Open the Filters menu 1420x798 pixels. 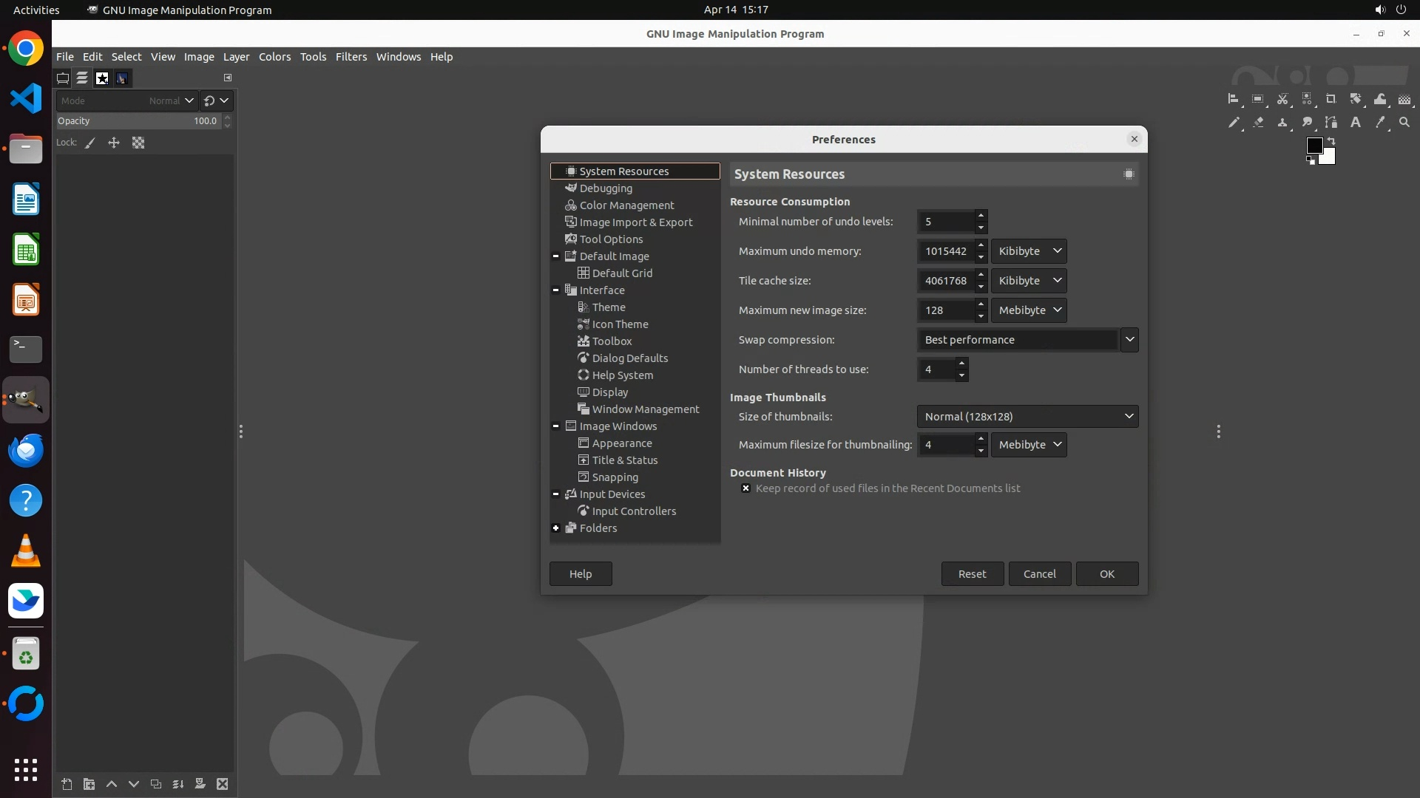[x=351, y=57]
